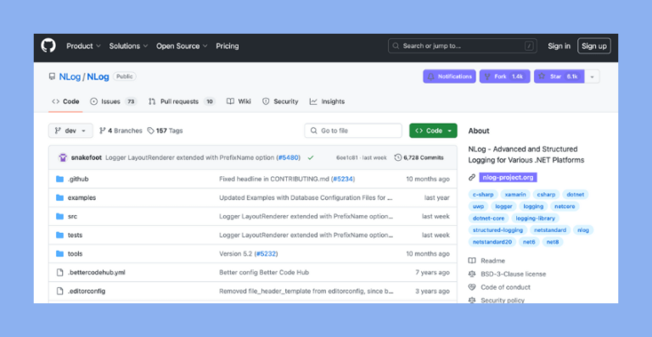This screenshot has width=652, height=337.
Task: Open the .editorconfig file name
Action: click(87, 291)
